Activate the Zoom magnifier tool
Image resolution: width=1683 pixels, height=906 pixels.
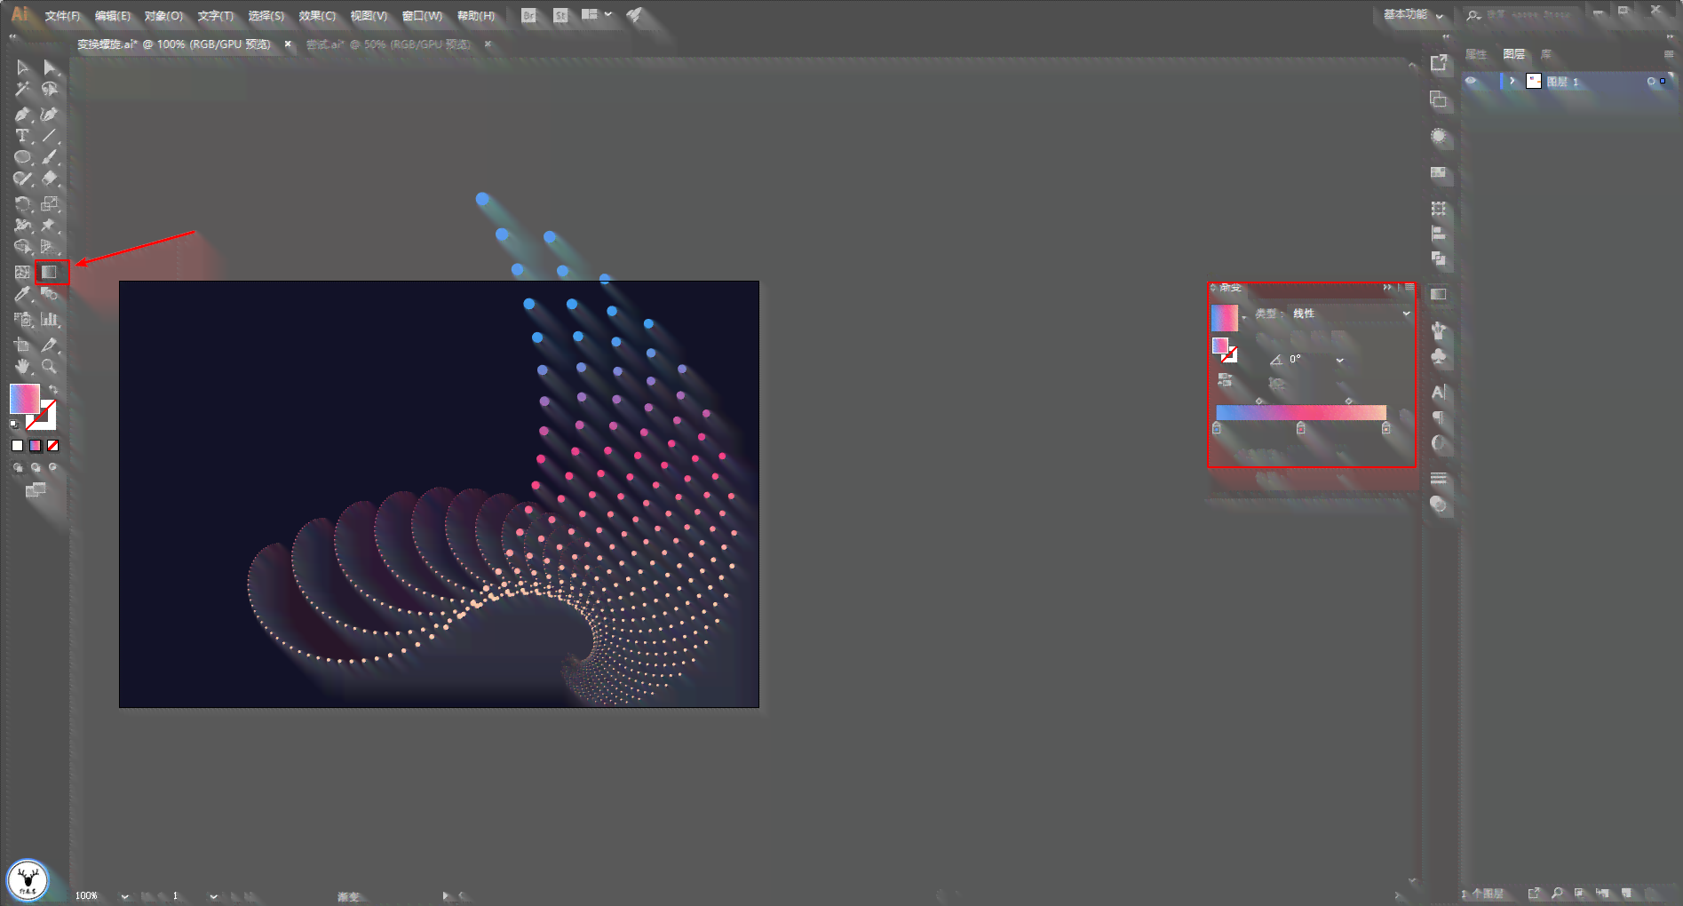[50, 366]
